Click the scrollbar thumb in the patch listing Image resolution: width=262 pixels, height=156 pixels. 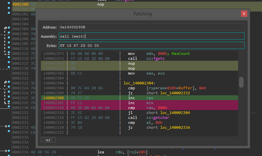click(241, 82)
